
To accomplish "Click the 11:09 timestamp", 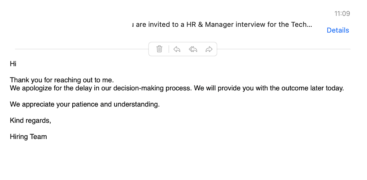I will point(342,14).
